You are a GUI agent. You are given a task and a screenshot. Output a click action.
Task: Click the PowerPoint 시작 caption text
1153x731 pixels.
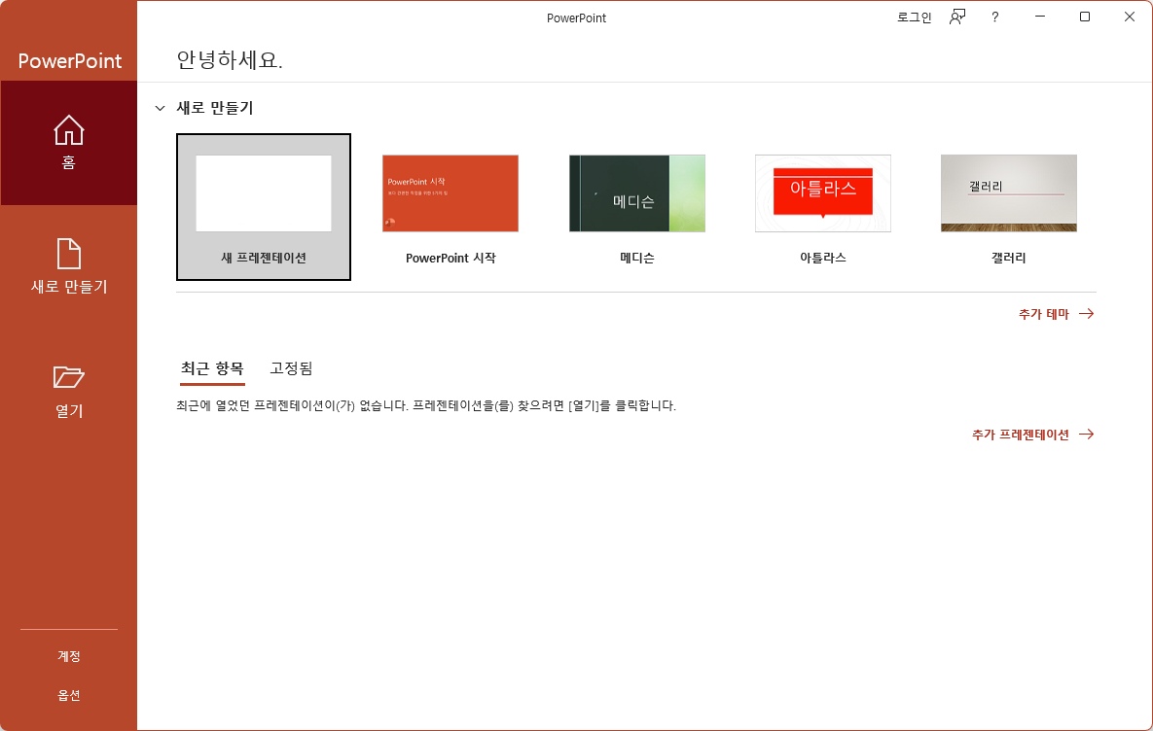(x=450, y=258)
